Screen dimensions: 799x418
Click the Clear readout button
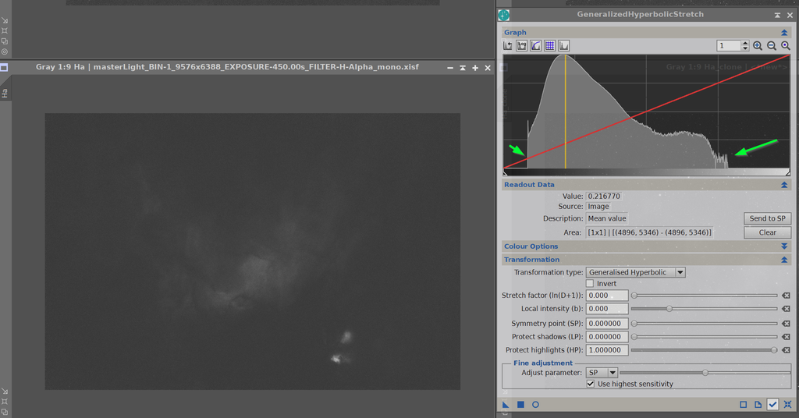(x=768, y=232)
